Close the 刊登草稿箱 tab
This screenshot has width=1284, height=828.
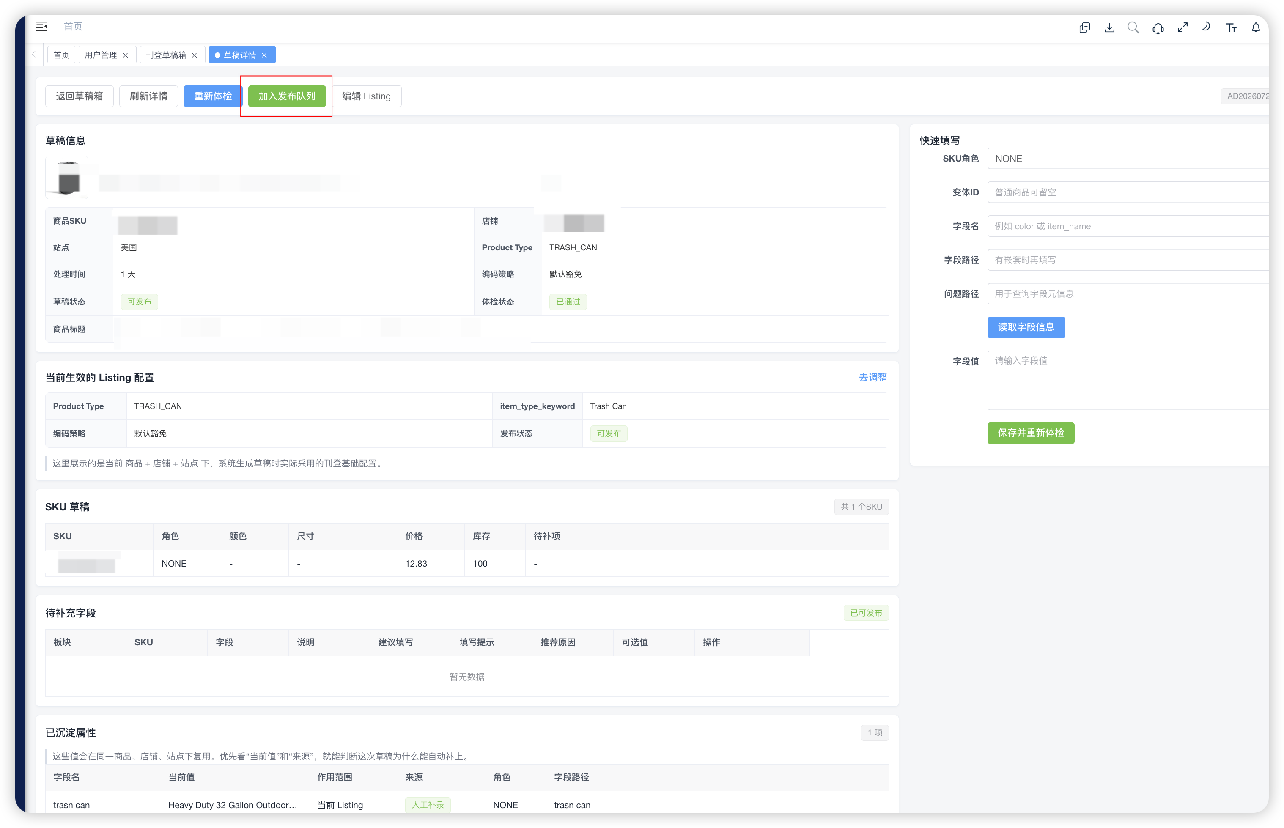point(195,55)
